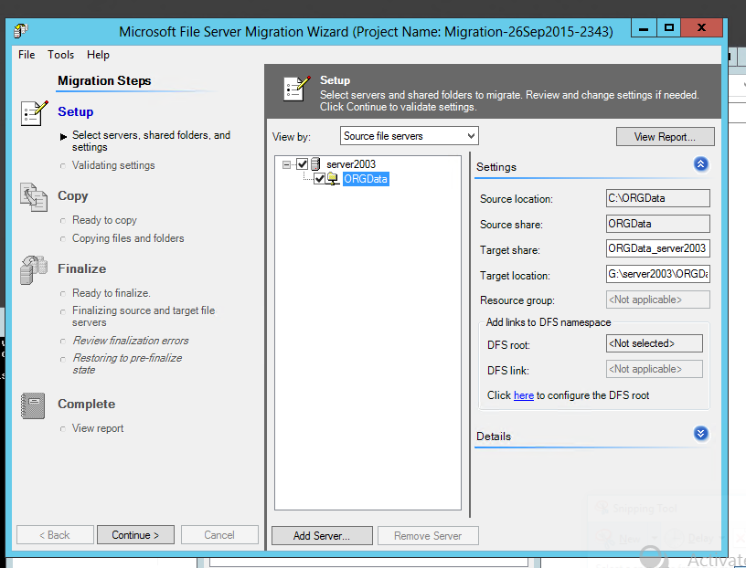Open the Help menu
This screenshot has height=568, width=746.
98,55
